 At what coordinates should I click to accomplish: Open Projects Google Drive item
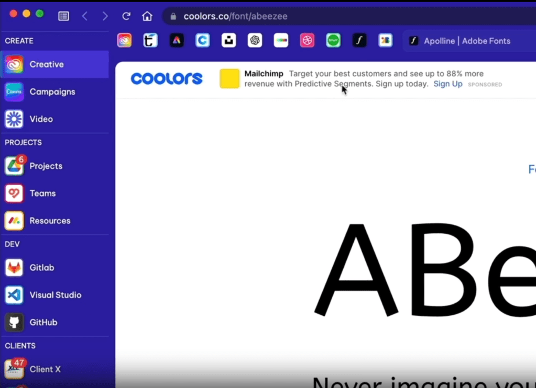[x=46, y=166]
